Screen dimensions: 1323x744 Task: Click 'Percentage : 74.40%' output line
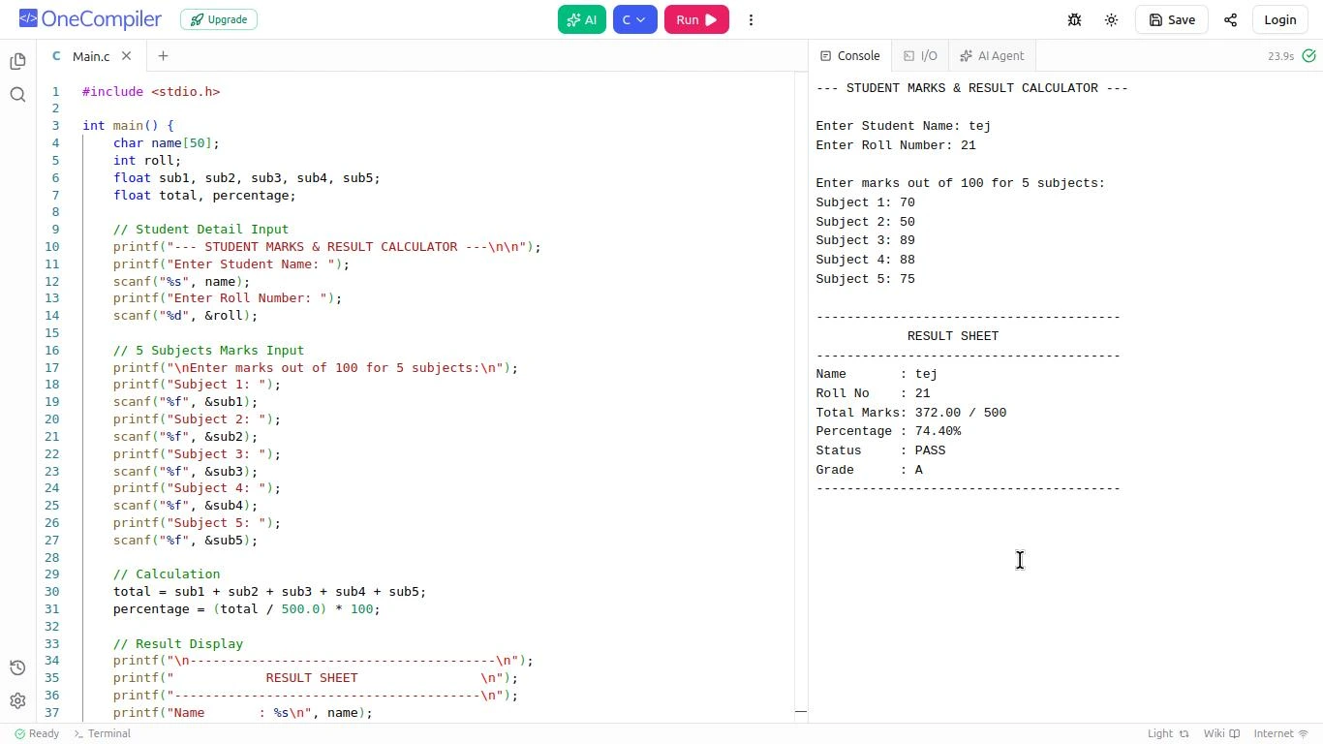coord(888,431)
